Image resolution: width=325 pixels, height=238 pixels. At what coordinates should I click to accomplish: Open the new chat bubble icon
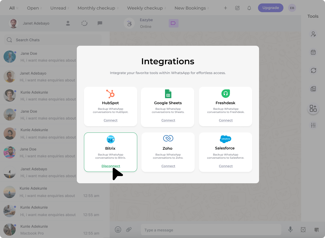click(100, 23)
